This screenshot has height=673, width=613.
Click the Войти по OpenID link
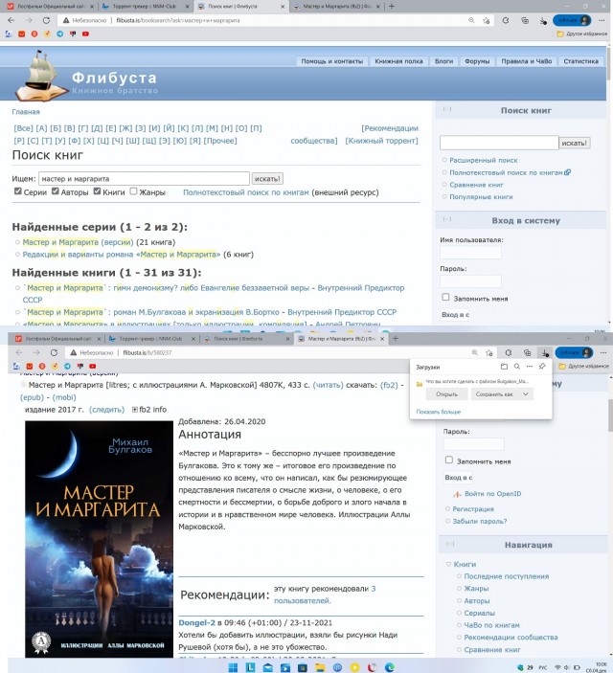point(492,494)
